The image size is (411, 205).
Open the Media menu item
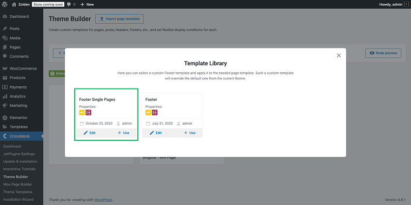click(15, 38)
